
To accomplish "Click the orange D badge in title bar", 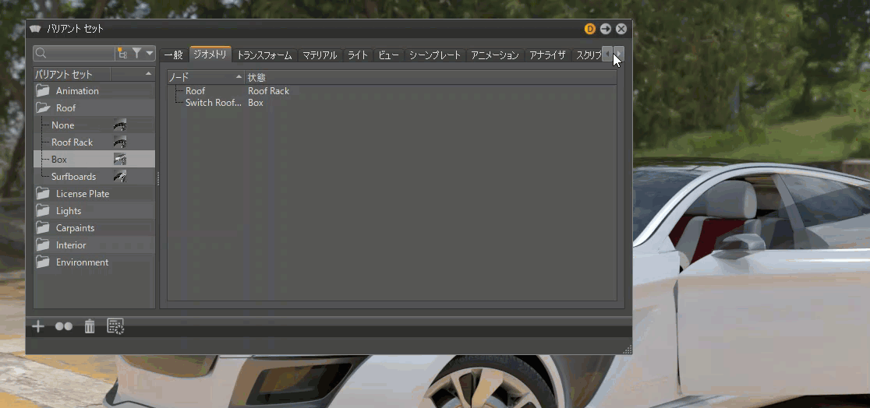I will (590, 29).
